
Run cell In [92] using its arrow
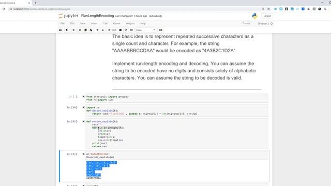(x=83, y=154)
